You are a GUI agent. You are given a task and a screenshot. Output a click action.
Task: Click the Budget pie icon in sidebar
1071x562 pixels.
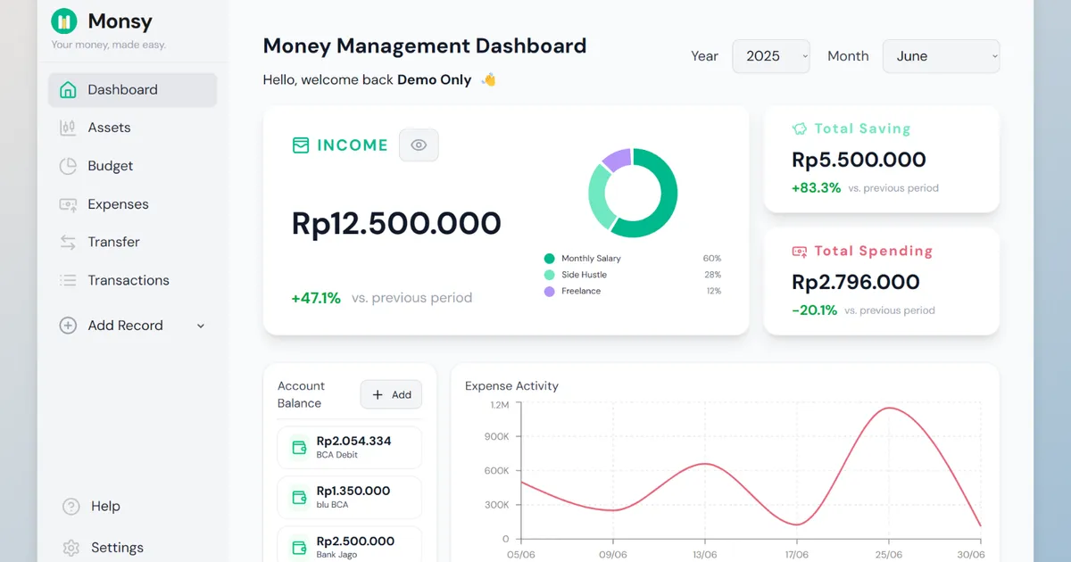[x=68, y=166]
